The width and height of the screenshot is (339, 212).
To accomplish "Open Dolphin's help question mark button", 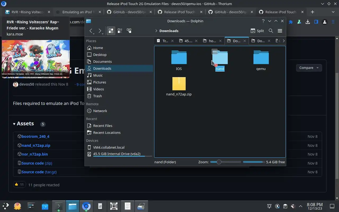I will coord(263,21).
